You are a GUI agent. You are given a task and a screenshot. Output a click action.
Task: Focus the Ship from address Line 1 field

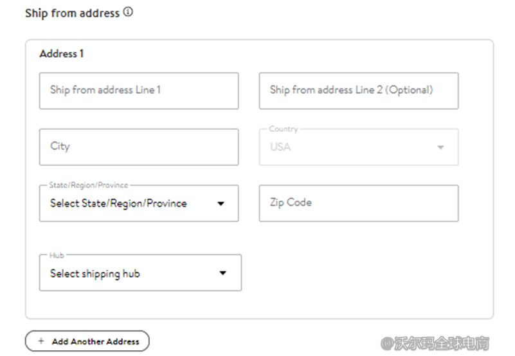click(x=138, y=91)
